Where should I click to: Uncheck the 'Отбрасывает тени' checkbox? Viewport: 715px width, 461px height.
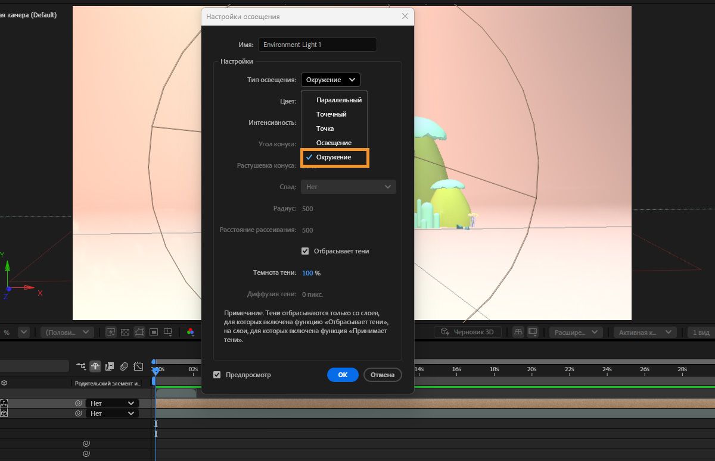pos(305,251)
